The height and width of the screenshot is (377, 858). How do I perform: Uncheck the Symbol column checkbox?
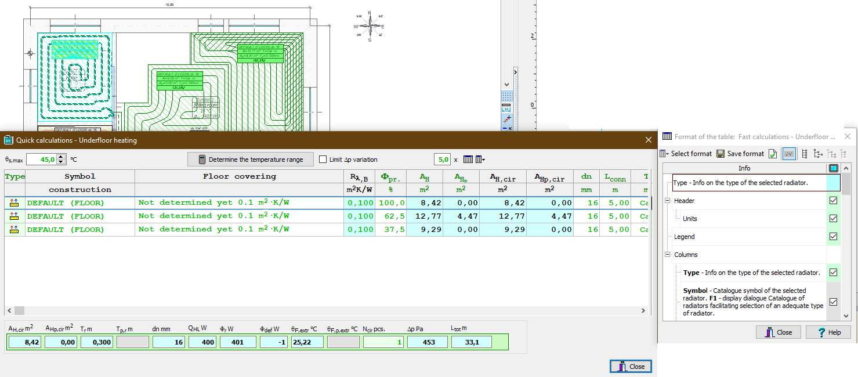click(834, 302)
